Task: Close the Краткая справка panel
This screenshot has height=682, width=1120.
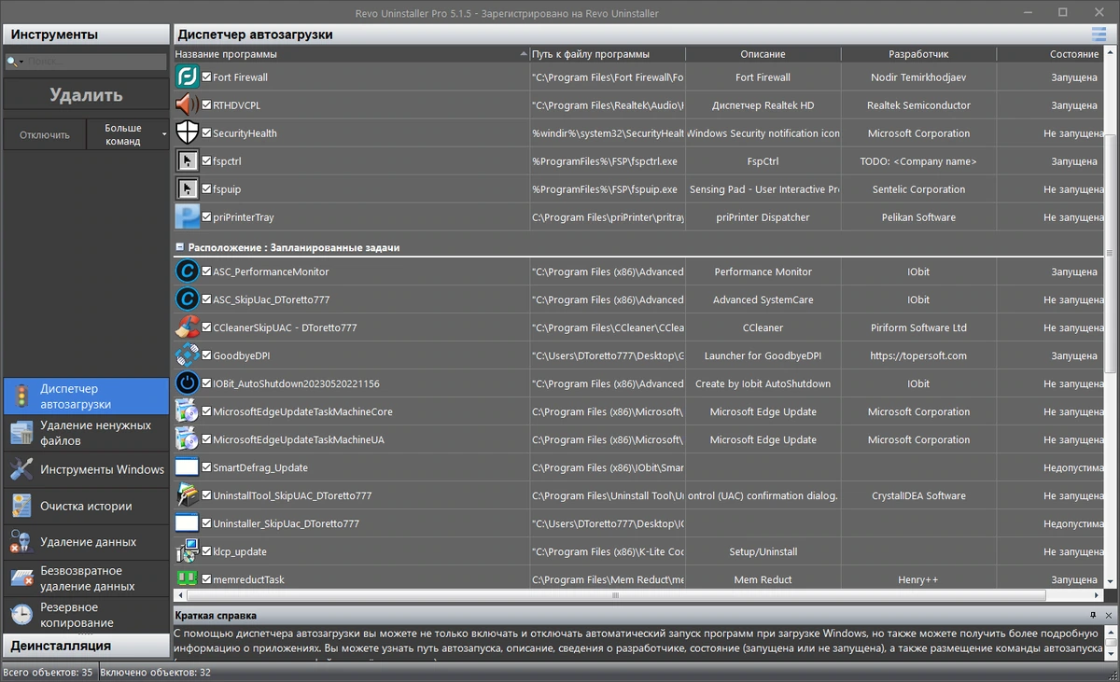Action: coord(1110,616)
